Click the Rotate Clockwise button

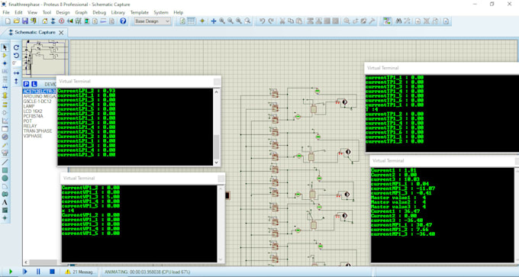(16, 47)
